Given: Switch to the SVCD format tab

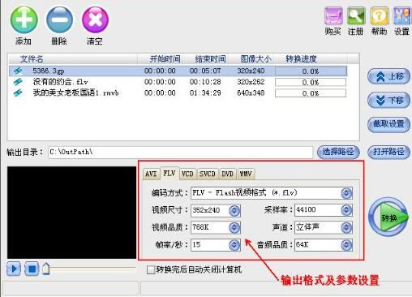Looking at the screenshot, I should [x=208, y=174].
